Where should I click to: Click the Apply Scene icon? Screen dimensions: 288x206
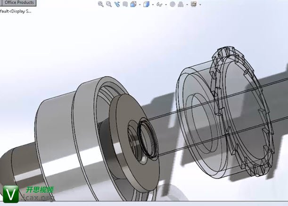point(181,4)
